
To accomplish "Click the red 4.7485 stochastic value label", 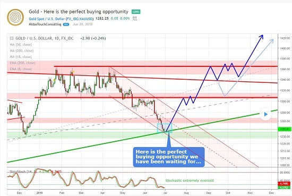I will (284, 183).
